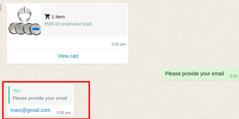
Task: Click the gray cart summary panel
Action: pos(84,21)
